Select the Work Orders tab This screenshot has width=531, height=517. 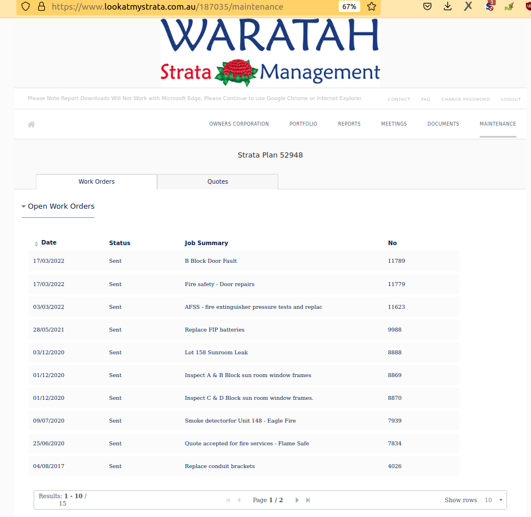(x=97, y=181)
